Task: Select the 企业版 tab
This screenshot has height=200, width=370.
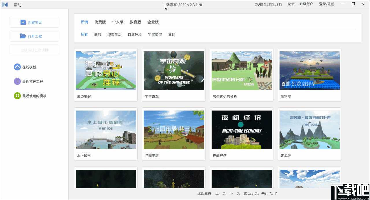Action: (153, 22)
